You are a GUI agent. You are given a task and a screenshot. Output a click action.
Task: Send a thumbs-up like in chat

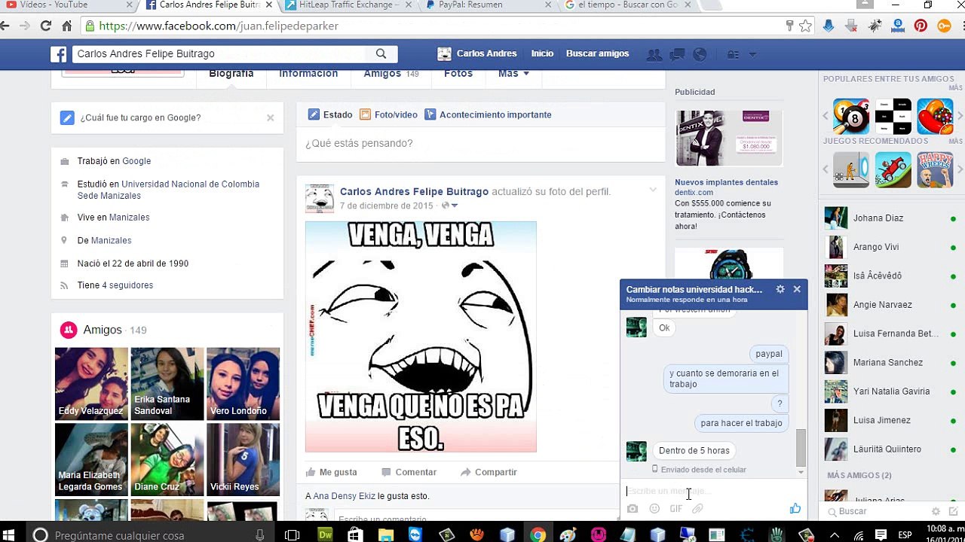[795, 509]
